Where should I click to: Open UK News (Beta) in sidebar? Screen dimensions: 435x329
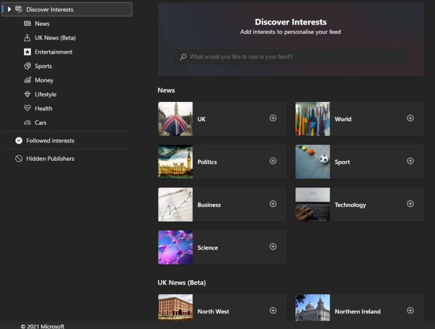point(55,38)
